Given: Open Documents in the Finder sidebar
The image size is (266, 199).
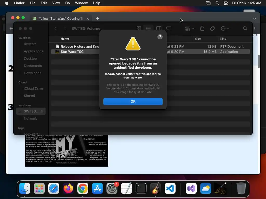Looking at the screenshot, I should pyautogui.click(x=33, y=66).
